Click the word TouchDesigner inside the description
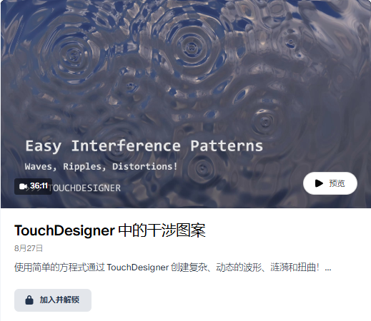The width and height of the screenshot is (371, 321). pos(138,267)
